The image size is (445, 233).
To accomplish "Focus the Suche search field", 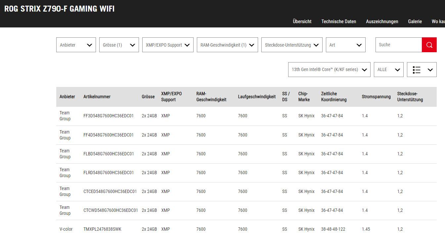I will pyautogui.click(x=399, y=45).
